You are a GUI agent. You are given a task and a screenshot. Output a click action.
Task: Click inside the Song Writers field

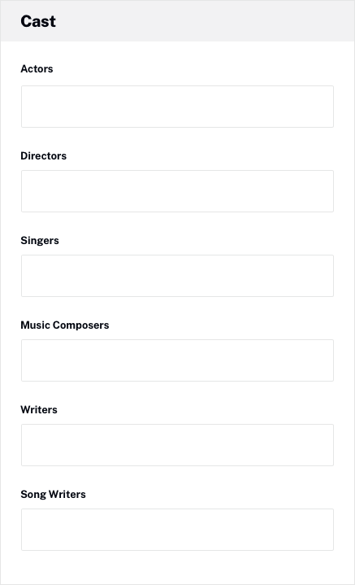tap(177, 530)
